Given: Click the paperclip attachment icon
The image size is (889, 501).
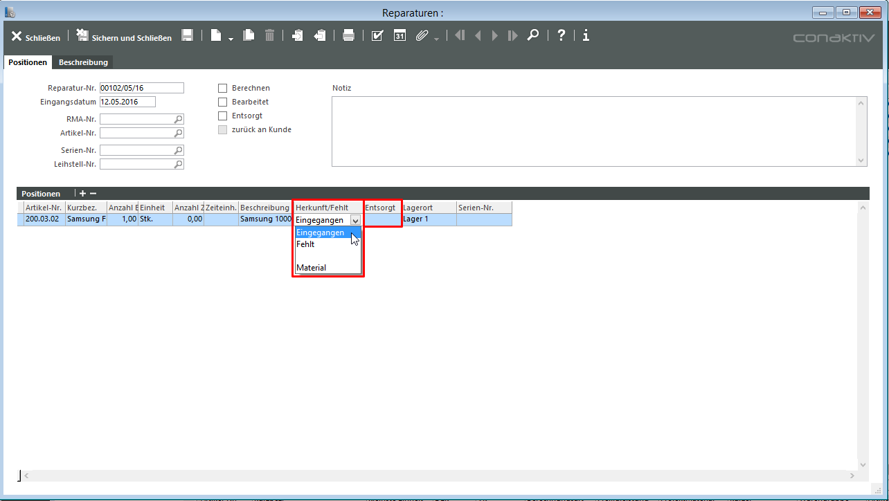Looking at the screenshot, I should point(422,36).
